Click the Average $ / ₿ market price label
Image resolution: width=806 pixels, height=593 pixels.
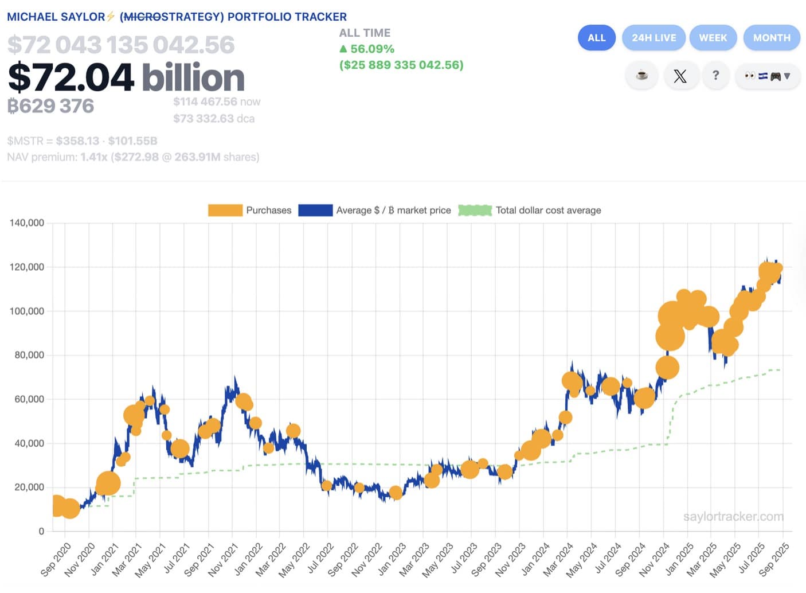click(393, 210)
